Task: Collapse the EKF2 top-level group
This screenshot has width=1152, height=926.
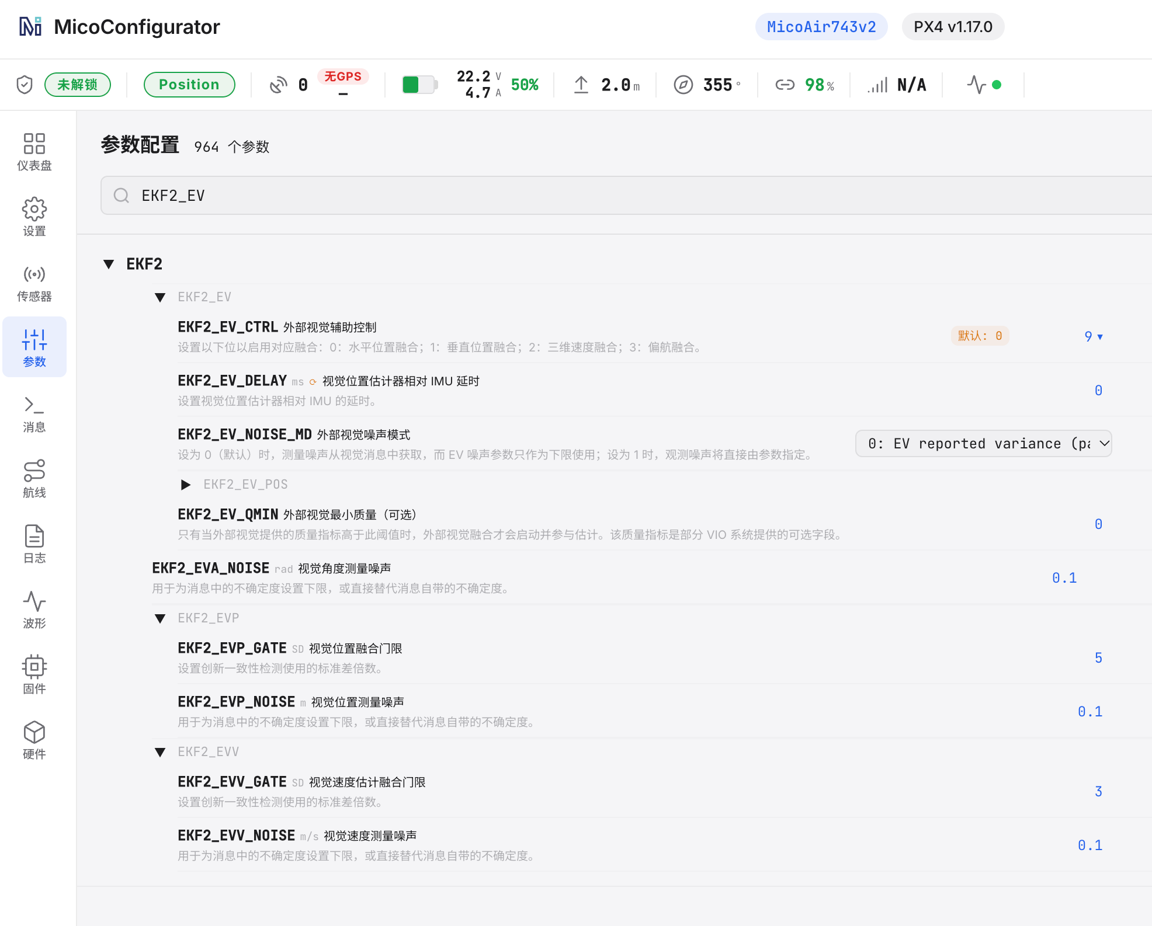Action: 109,264
